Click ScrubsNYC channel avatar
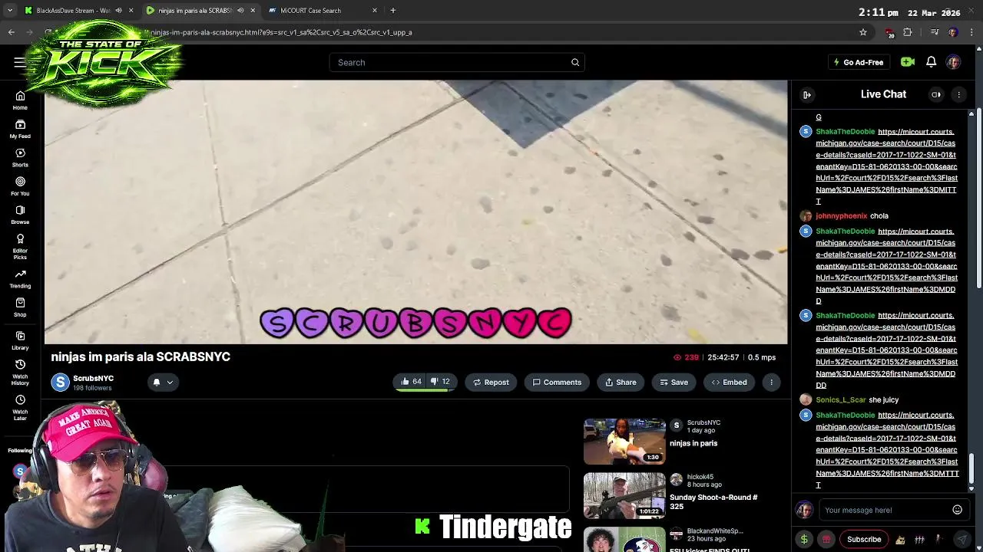983x552 pixels. 60,382
